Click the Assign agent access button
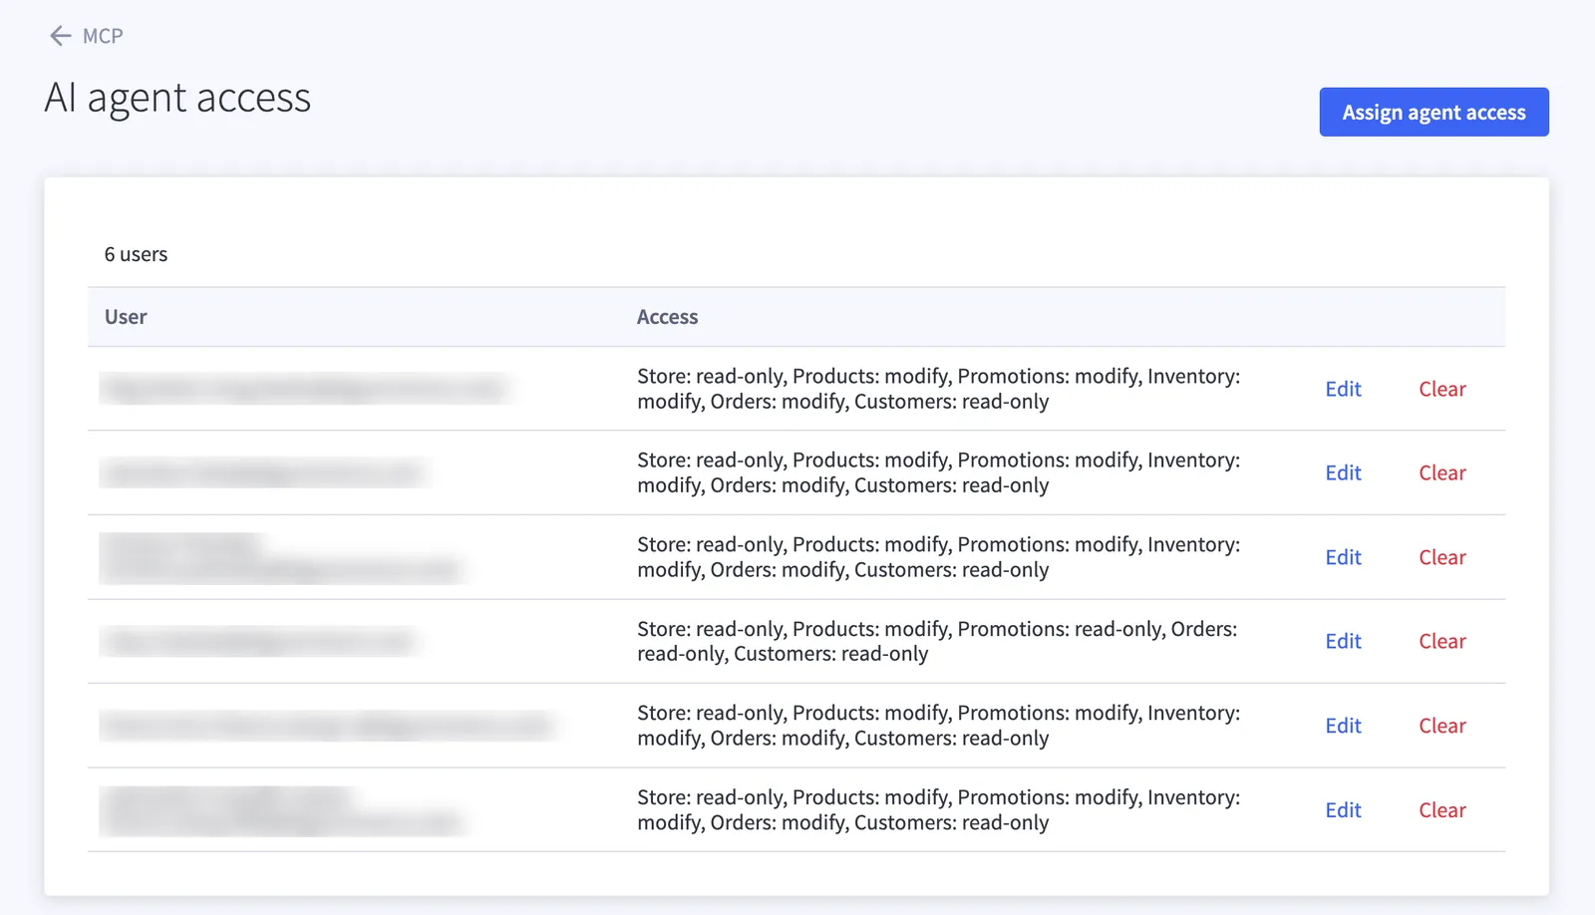Screen dimensions: 1595x915 click(x=1434, y=112)
